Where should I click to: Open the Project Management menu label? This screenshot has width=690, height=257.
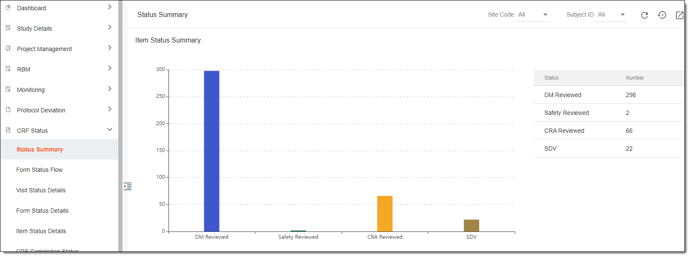coord(45,49)
